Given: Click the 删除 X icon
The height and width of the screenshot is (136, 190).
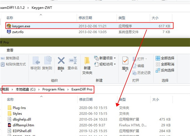Looking at the screenshot, I should click(61, 60).
